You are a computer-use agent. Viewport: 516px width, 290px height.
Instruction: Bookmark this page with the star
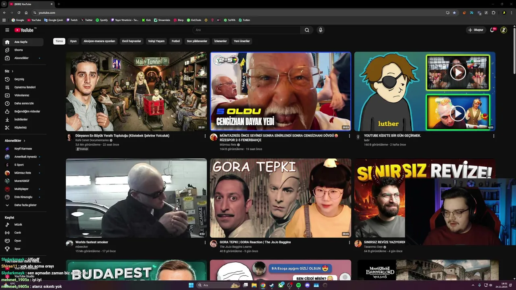click(454, 12)
